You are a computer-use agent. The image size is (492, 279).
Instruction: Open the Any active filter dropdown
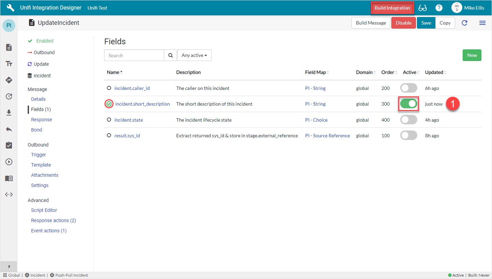(194, 56)
